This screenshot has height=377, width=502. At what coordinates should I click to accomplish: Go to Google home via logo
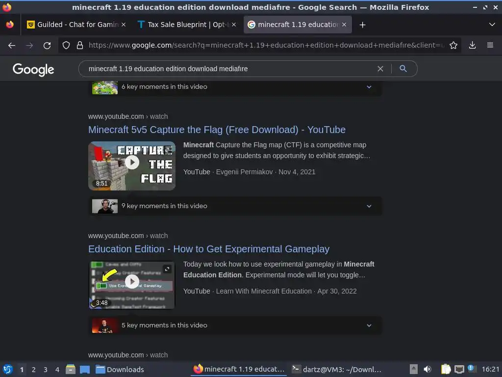33,69
